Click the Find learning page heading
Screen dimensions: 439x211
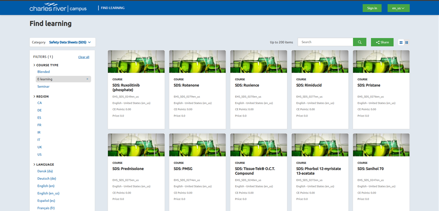coord(50,24)
